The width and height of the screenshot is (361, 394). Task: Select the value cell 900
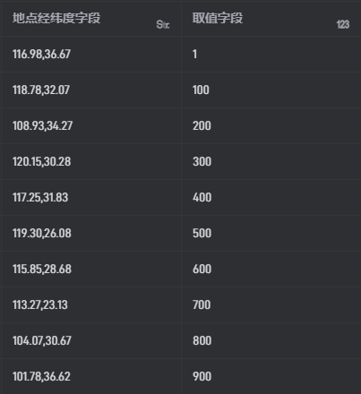[271, 376]
